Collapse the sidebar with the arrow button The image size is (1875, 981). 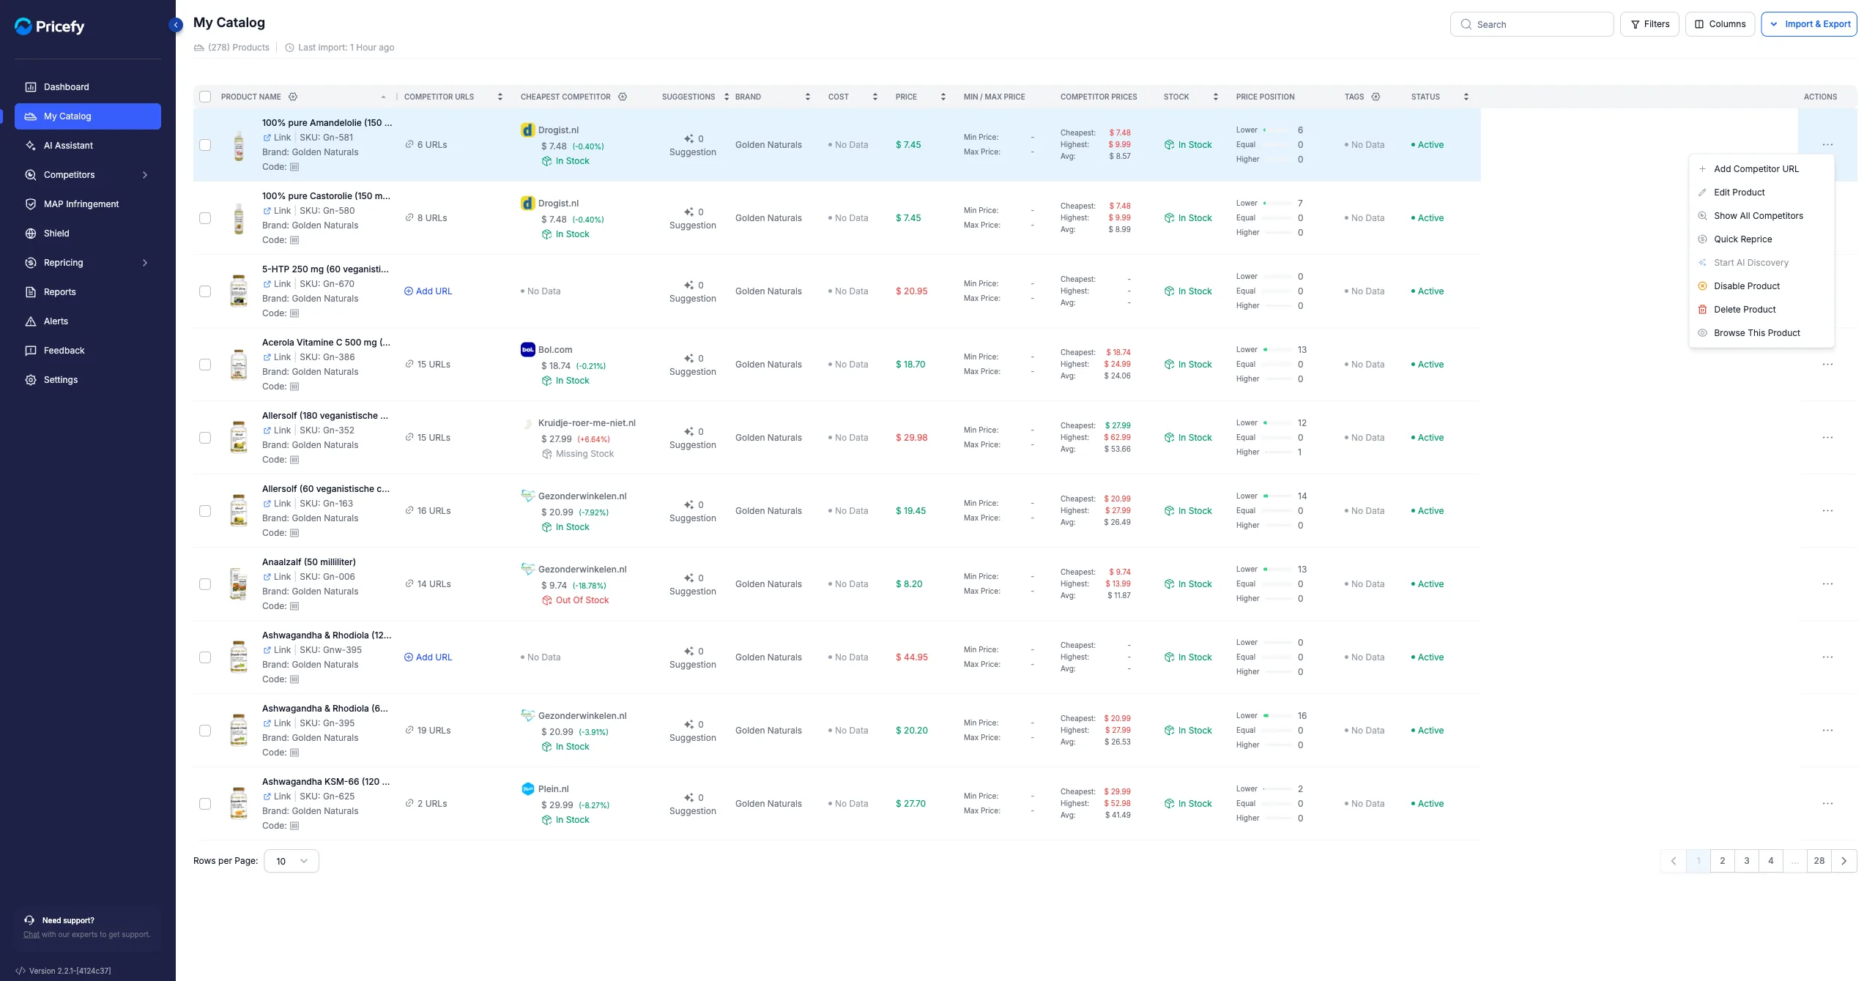(176, 25)
